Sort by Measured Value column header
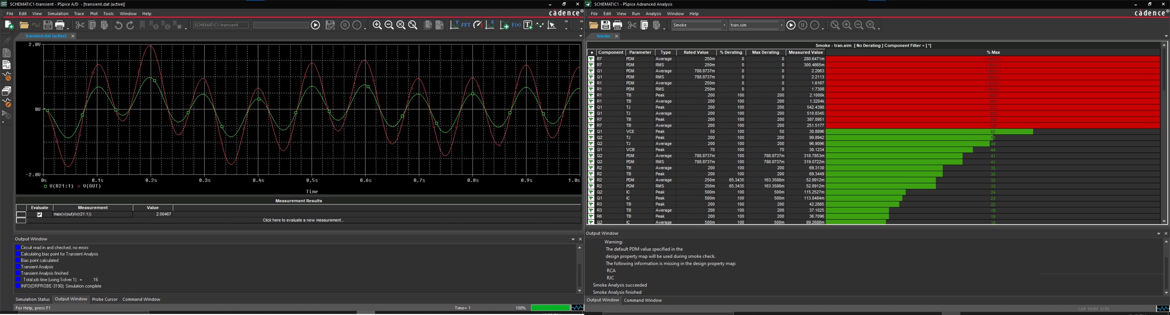Image resolution: width=1170 pixels, height=315 pixels. click(x=805, y=53)
